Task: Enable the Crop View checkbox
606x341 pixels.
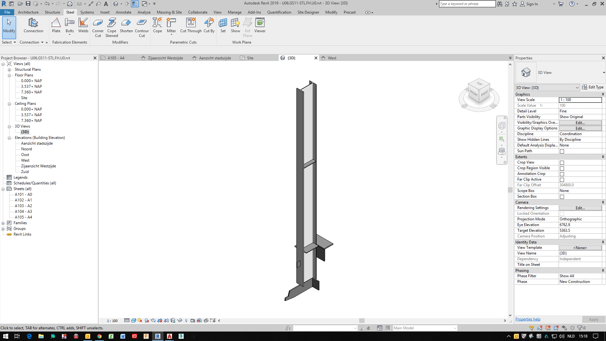Action: 562,162
